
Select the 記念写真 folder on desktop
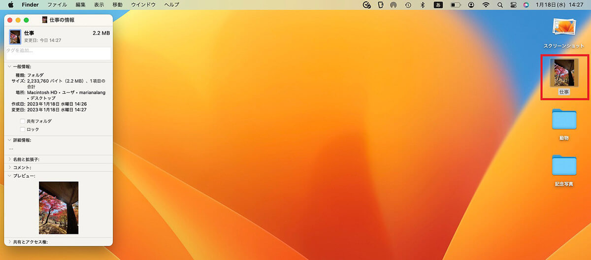tap(564, 165)
